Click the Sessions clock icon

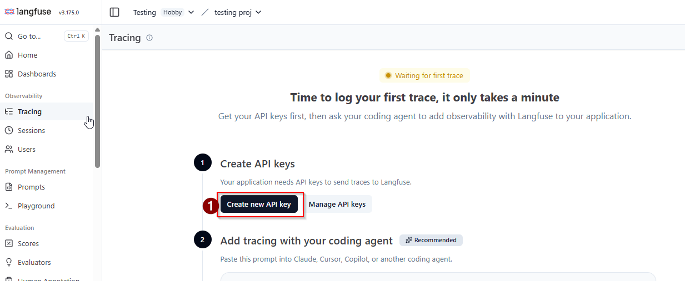click(9, 130)
